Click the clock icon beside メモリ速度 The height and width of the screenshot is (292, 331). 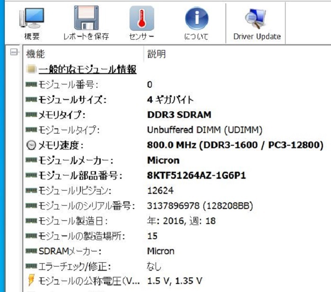(x=31, y=145)
